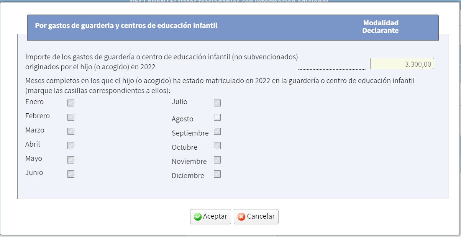Click the "Meses completos" instruction text
The width and height of the screenshot is (461, 237).
(220, 86)
